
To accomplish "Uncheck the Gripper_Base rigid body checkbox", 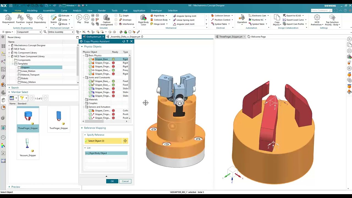I will 90,59.
